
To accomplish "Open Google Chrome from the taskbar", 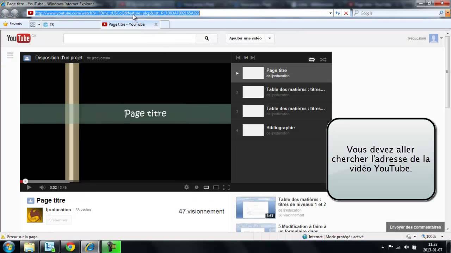I will click(x=70, y=247).
